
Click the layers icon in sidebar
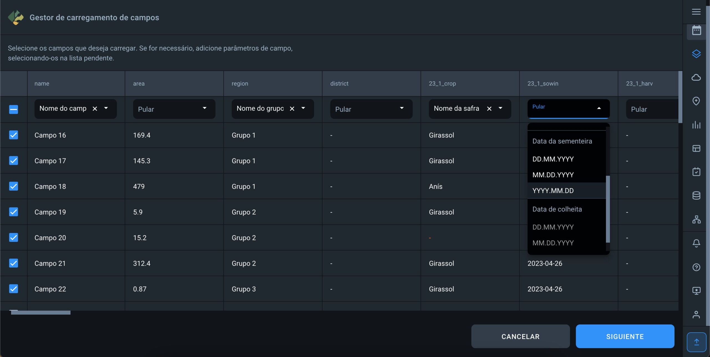coord(696,54)
